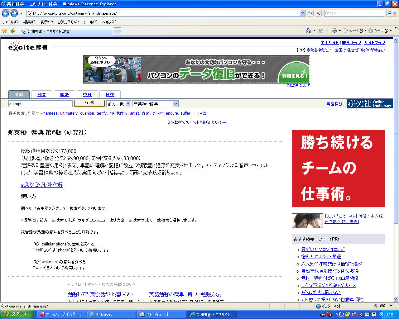Click the recent search word 'harness'

50,113
